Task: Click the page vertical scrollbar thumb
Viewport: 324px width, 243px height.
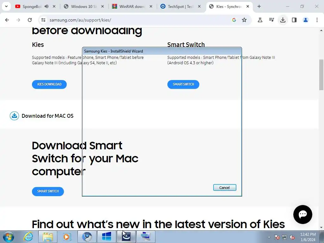Action: tap(321, 75)
